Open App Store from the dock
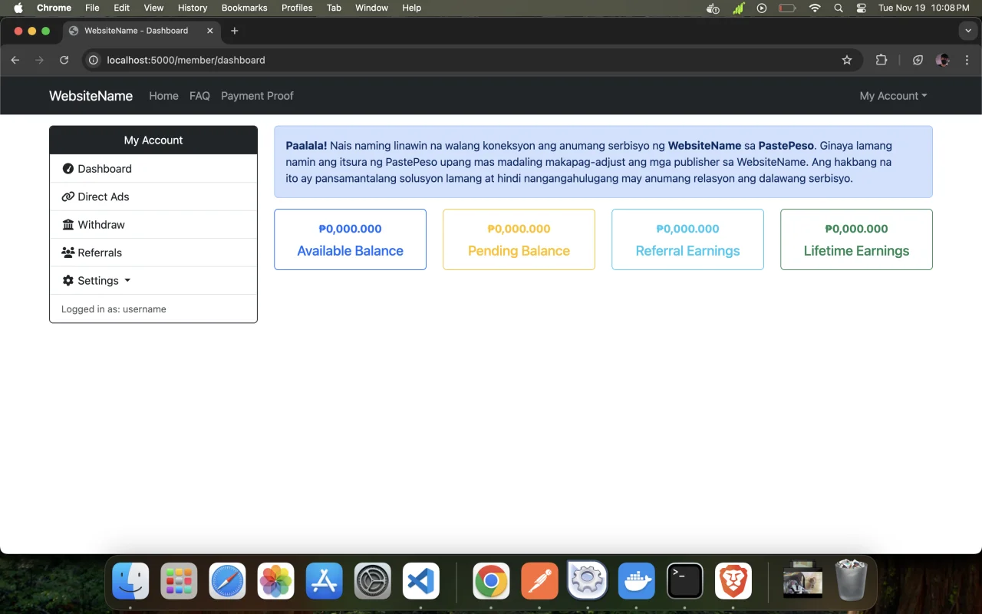The width and height of the screenshot is (982, 614). [325, 581]
